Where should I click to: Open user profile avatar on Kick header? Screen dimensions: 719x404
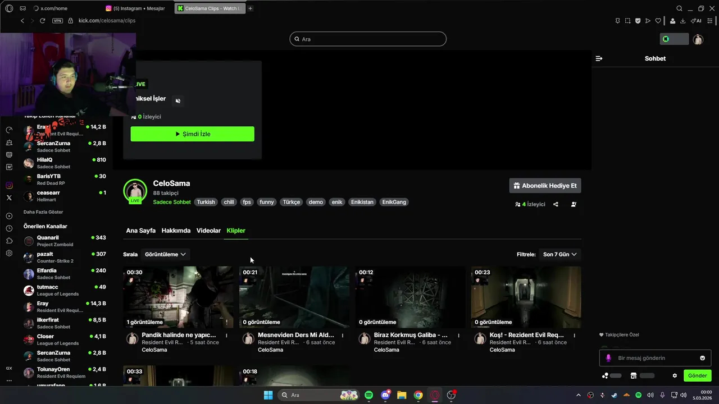698,39
